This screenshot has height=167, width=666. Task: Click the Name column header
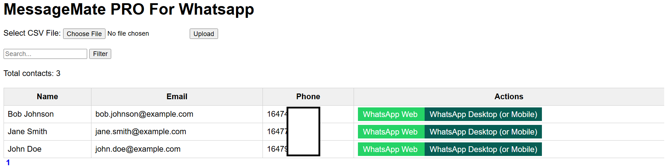coord(47,97)
